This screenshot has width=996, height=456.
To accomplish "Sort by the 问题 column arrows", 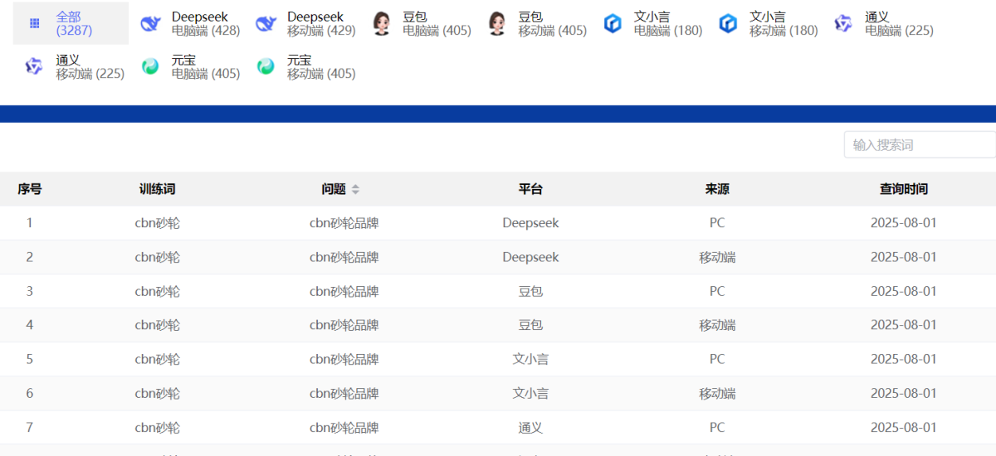I will pyautogui.click(x=355, y=189).
